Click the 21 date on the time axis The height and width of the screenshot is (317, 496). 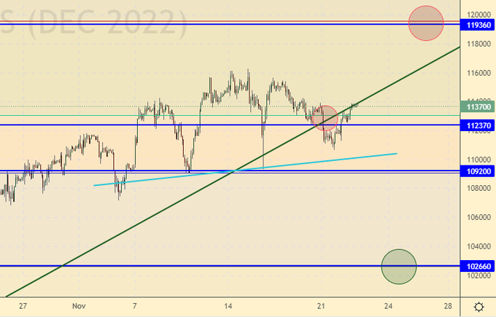point(320,306)
